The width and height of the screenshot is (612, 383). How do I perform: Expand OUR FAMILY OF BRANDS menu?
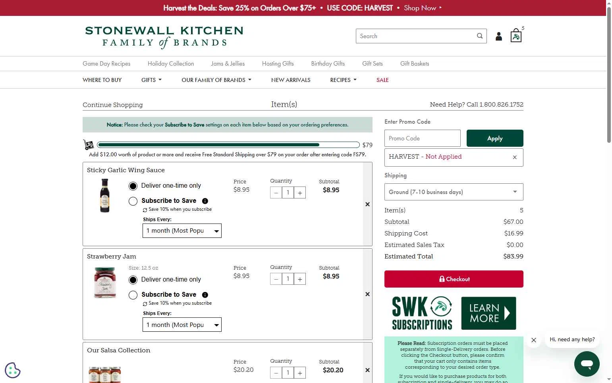(x=216, y=80)
